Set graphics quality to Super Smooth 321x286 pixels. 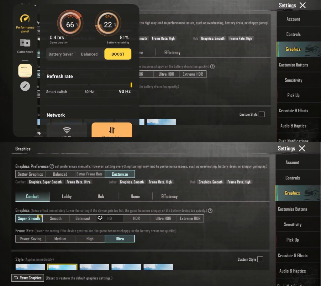point(29,218)
